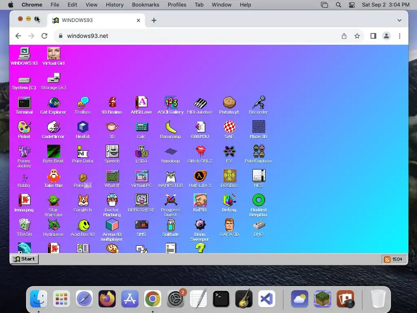Select the WINDOWS93 browser tab
417x313 pixels.
pos(96,20)
